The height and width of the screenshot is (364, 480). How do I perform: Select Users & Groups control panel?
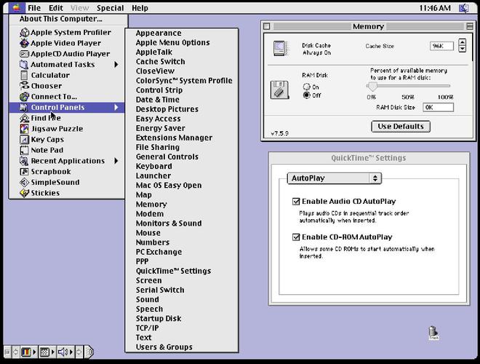tap(182, 347)
